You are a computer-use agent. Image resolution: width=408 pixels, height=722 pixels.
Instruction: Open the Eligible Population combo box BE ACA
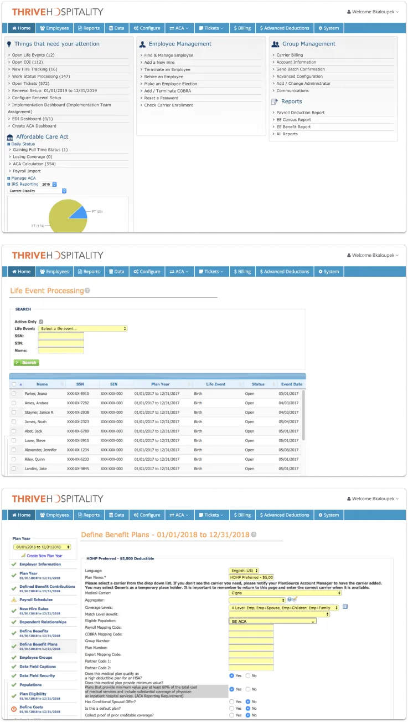pyautogui.click(x=272, y=622)
